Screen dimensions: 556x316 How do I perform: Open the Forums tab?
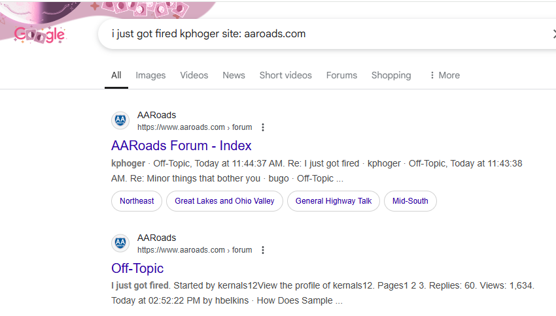[x=341, y=75]
